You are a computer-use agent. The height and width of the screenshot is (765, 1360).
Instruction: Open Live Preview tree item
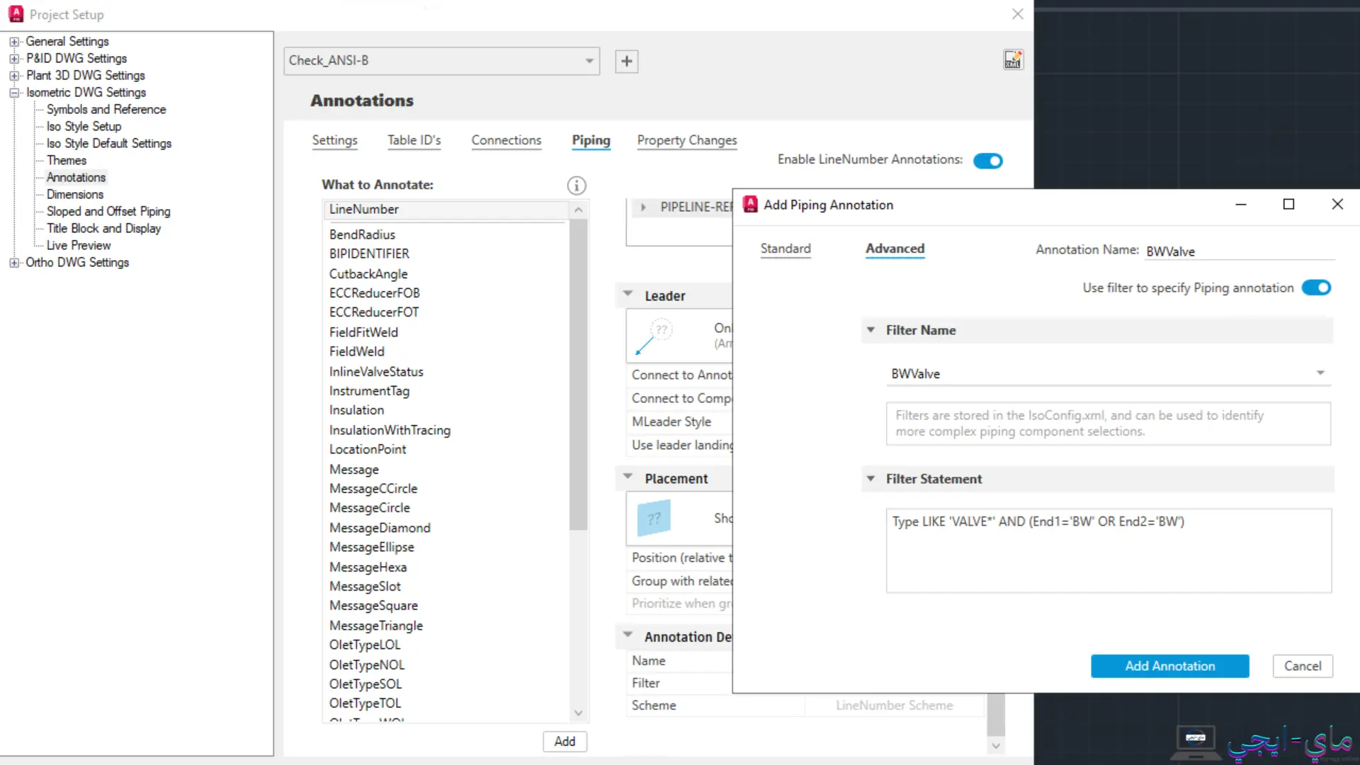pos(79,246)
